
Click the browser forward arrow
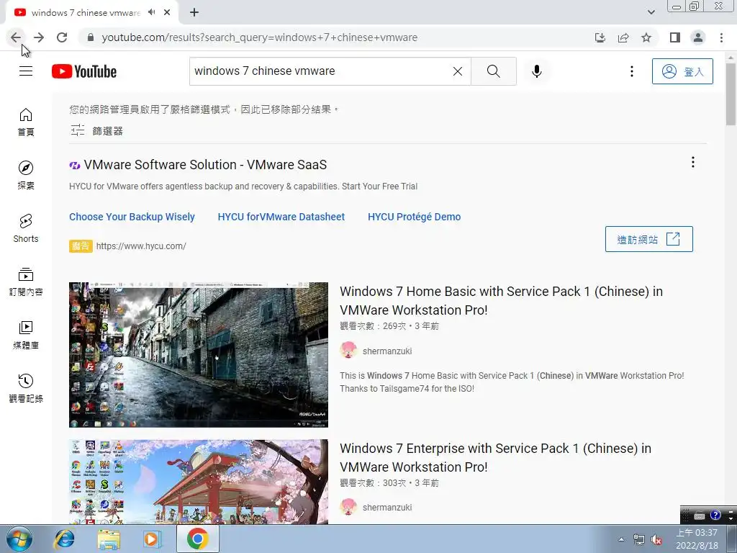tap(39, 37)
